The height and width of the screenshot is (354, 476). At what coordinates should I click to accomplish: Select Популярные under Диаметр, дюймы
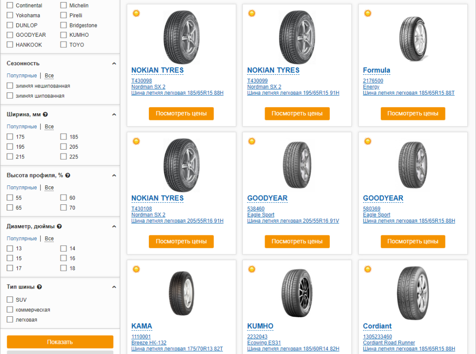point(22,239)
